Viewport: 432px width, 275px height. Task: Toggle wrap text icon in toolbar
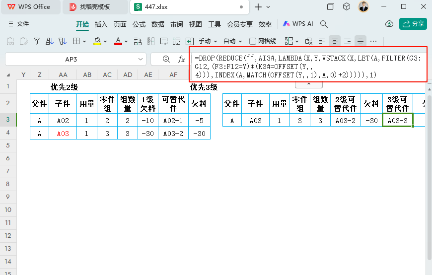(164, 41)
